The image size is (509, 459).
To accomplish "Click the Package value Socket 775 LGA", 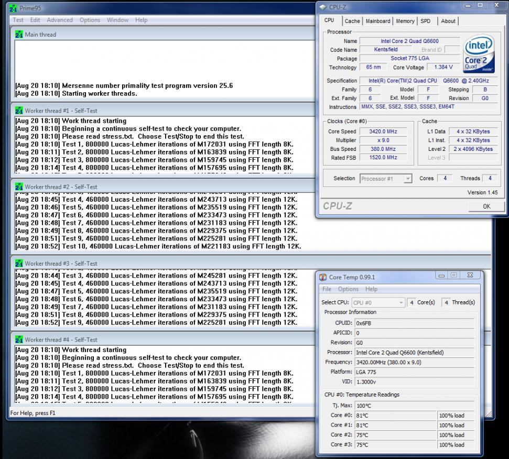I will (x=410, y=58).
